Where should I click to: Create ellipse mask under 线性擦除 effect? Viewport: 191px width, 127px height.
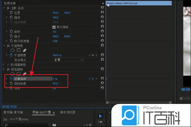(13, 74)
